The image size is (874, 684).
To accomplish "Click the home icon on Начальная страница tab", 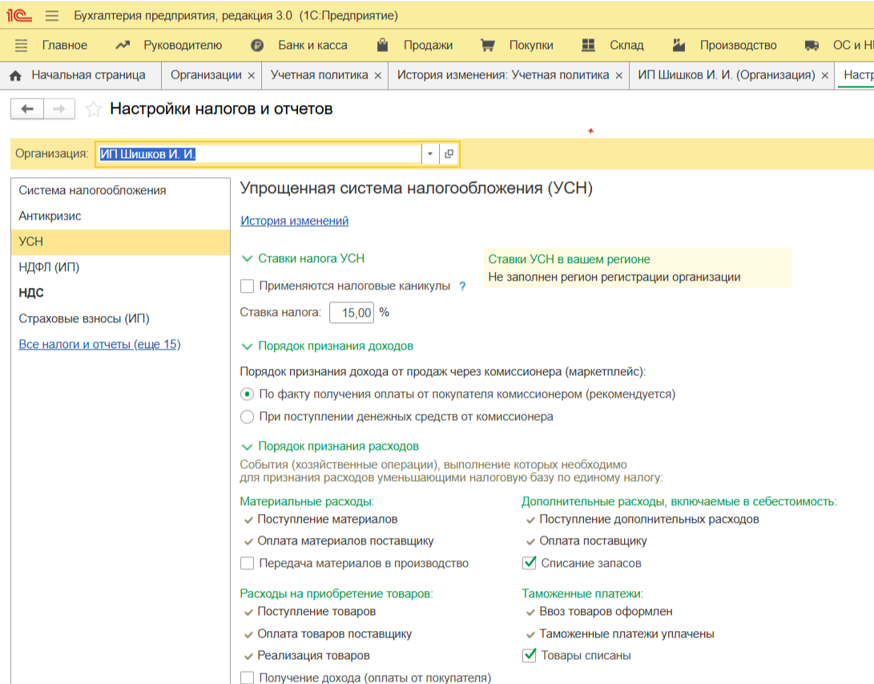I will 15,75.
